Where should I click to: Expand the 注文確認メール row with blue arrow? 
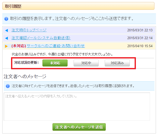click(7, 38)
